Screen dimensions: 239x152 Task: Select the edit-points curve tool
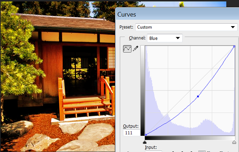(127, 49)
